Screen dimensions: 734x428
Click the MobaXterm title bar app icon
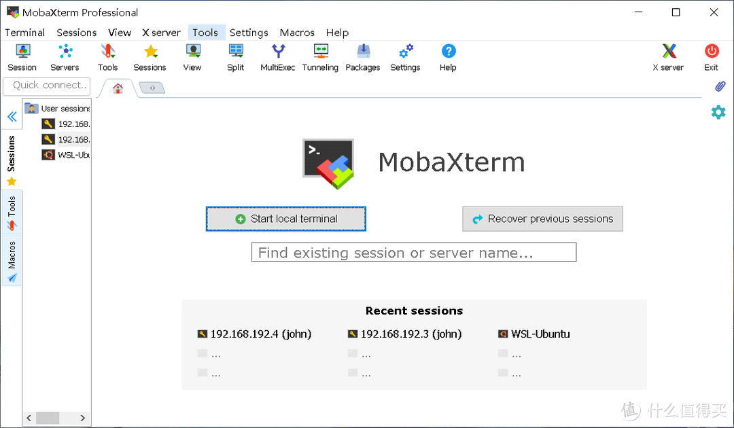click(13, 12)
